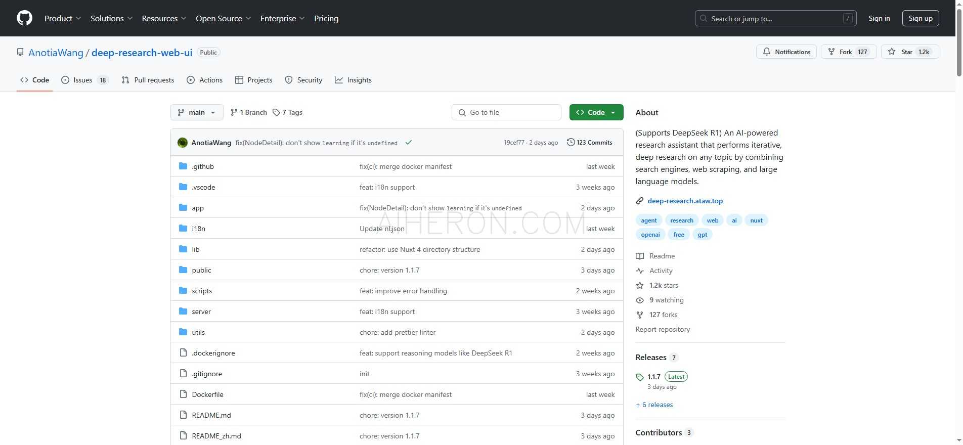Open the Projects tab

tap(254, 80)
